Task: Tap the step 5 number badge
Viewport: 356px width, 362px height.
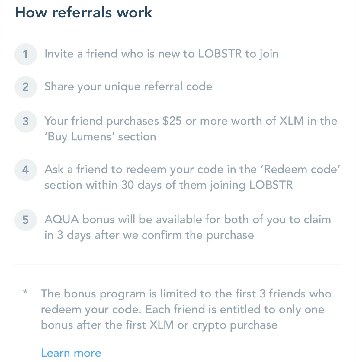Action: (26, 220)
